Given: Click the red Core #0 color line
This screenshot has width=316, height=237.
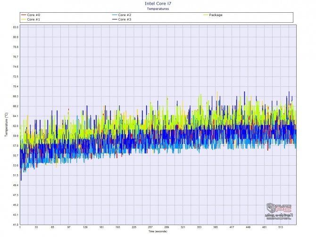Looking at the screenshot, I should tap(24, 15).
